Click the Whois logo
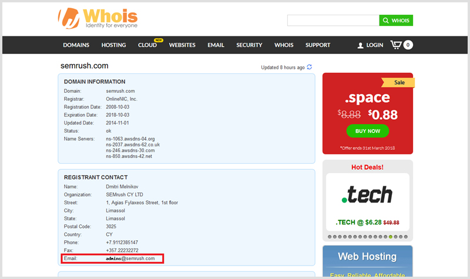 click(x=98, y=18)
